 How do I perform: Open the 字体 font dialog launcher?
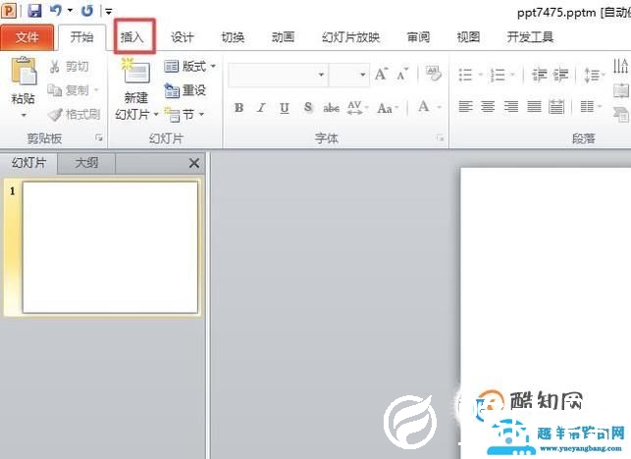(x=441, y=138)
